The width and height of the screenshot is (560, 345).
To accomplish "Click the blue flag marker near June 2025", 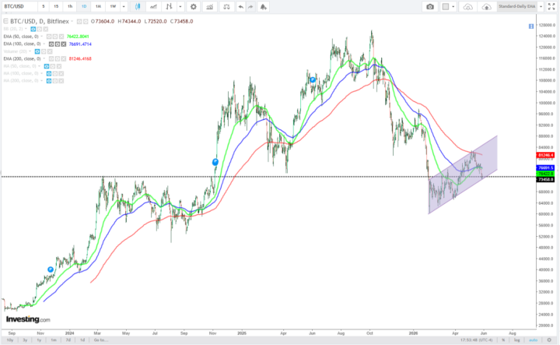I will point(313,79).
